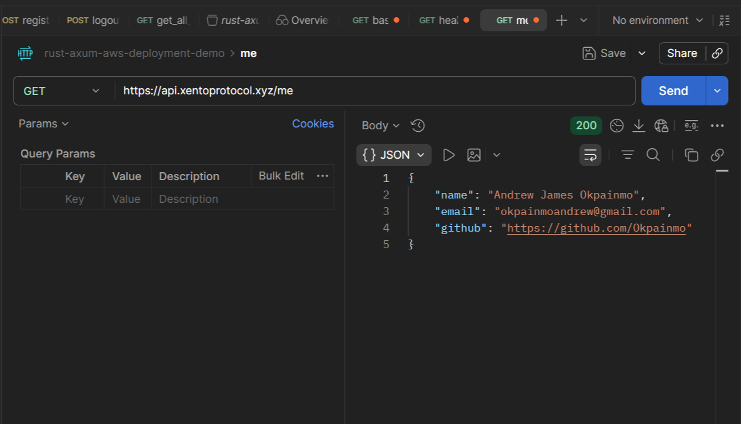Switch to the POST register tab
741x424 pixels.
coord(26,20)
